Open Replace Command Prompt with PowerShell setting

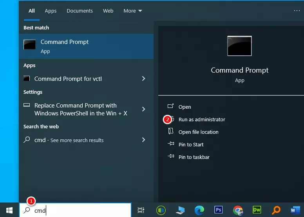[86, 109]
